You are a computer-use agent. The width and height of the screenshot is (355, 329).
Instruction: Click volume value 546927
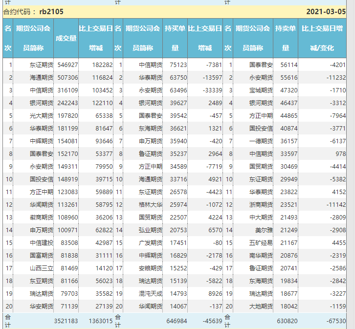coord(67,65)
